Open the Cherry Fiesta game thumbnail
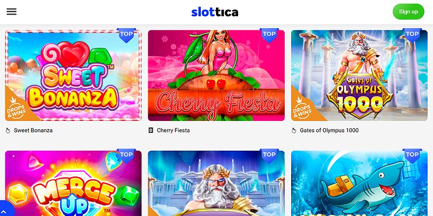 click(216, 76)
